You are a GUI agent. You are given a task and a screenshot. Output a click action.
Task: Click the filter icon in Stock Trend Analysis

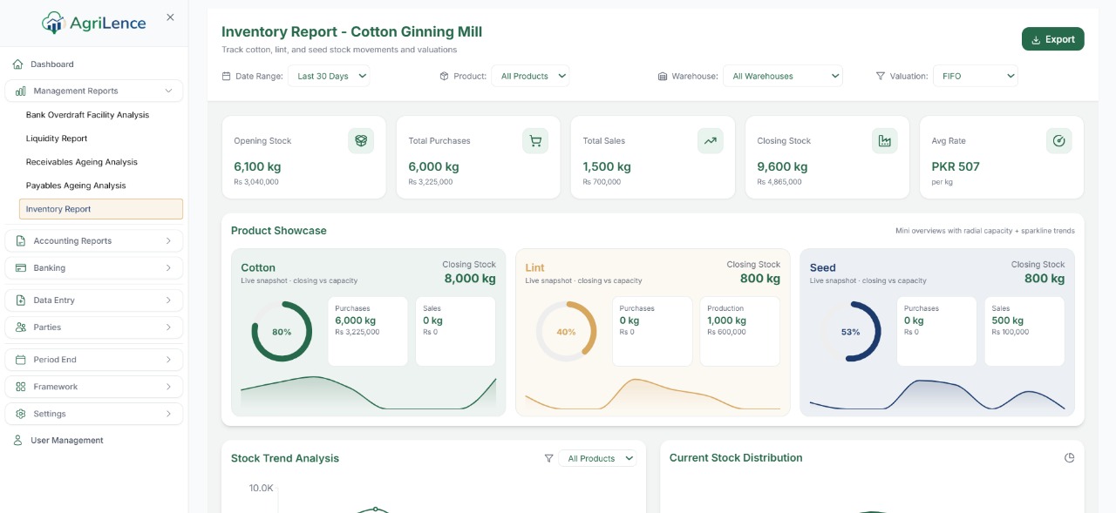point(548,458)
